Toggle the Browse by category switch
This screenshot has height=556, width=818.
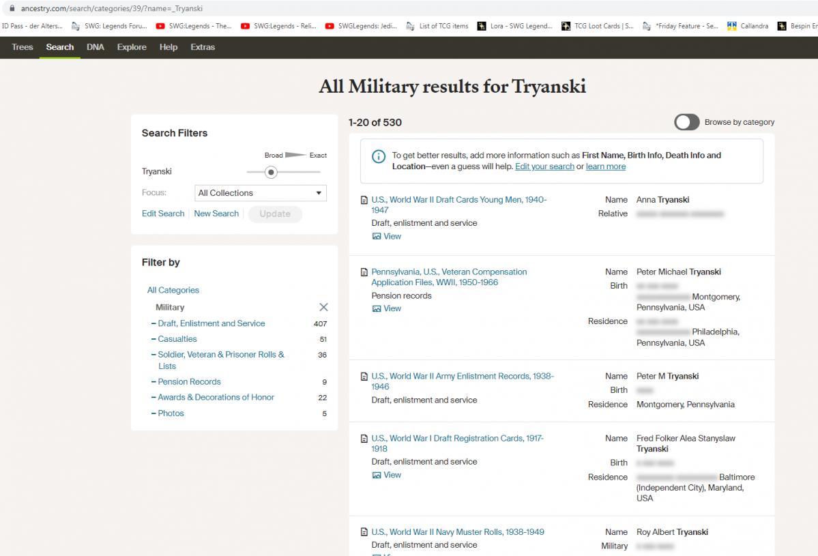(687, 122)
